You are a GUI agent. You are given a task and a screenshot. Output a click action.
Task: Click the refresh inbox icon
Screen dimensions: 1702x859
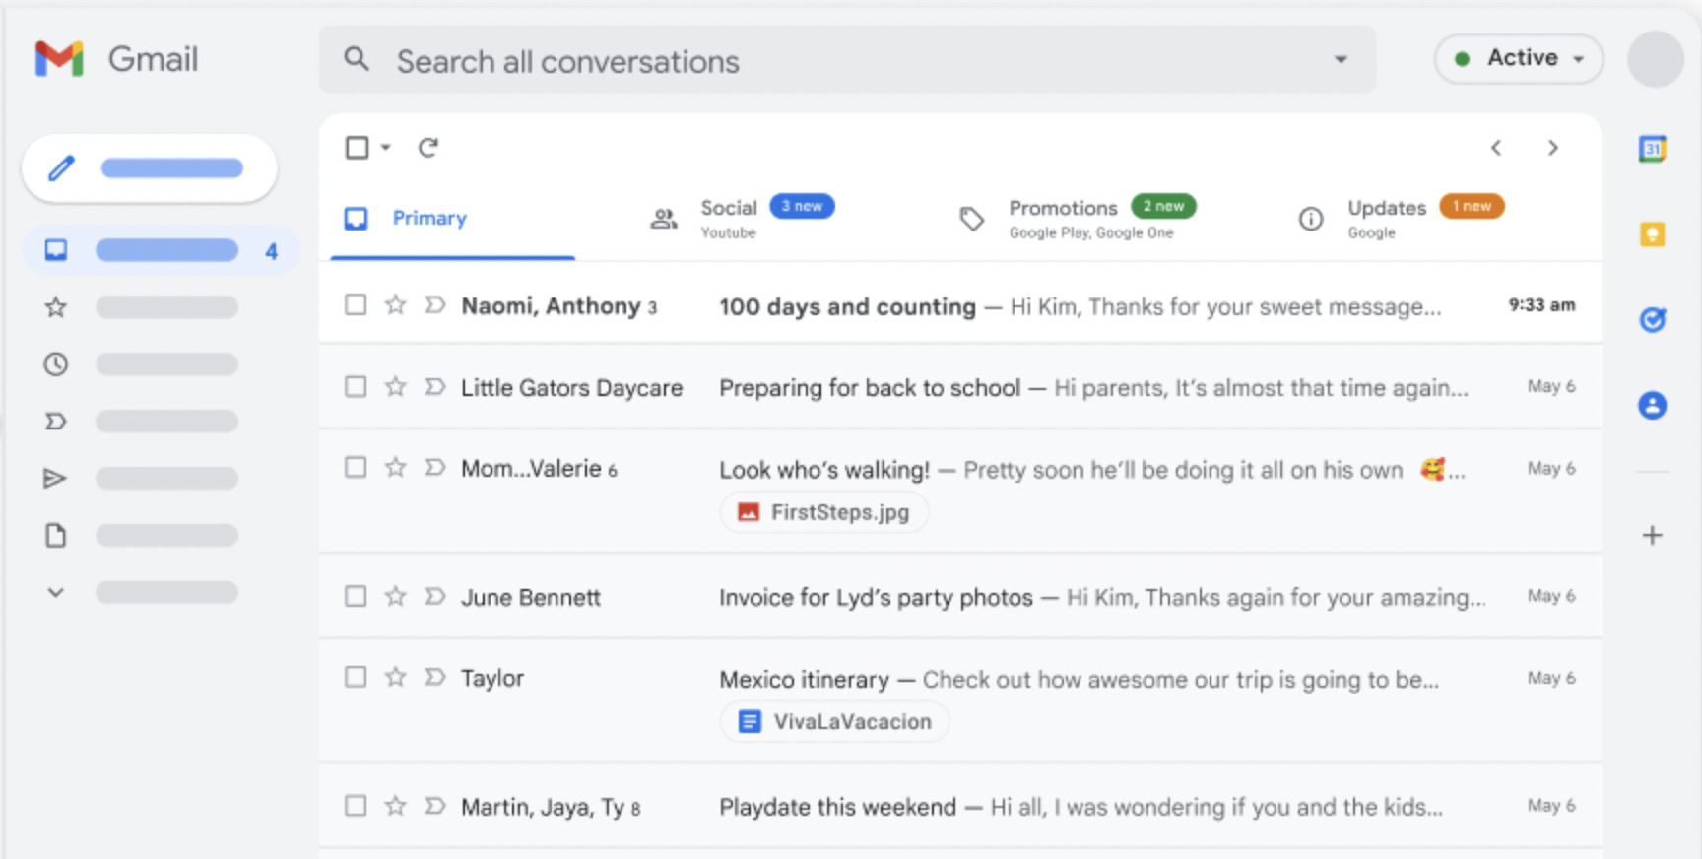point(427,148)
